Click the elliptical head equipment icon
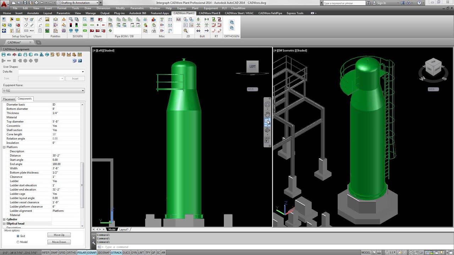This screenshot has width=454, height=255. (20, 55)
